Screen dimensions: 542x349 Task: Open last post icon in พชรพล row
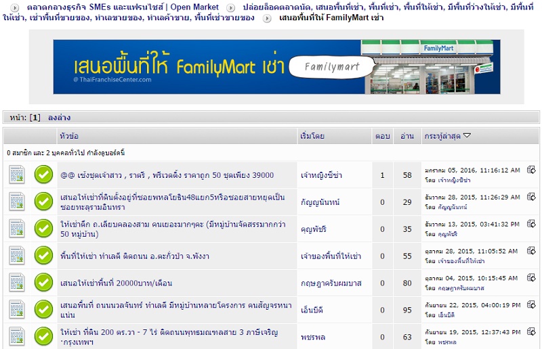pos(531,331)
